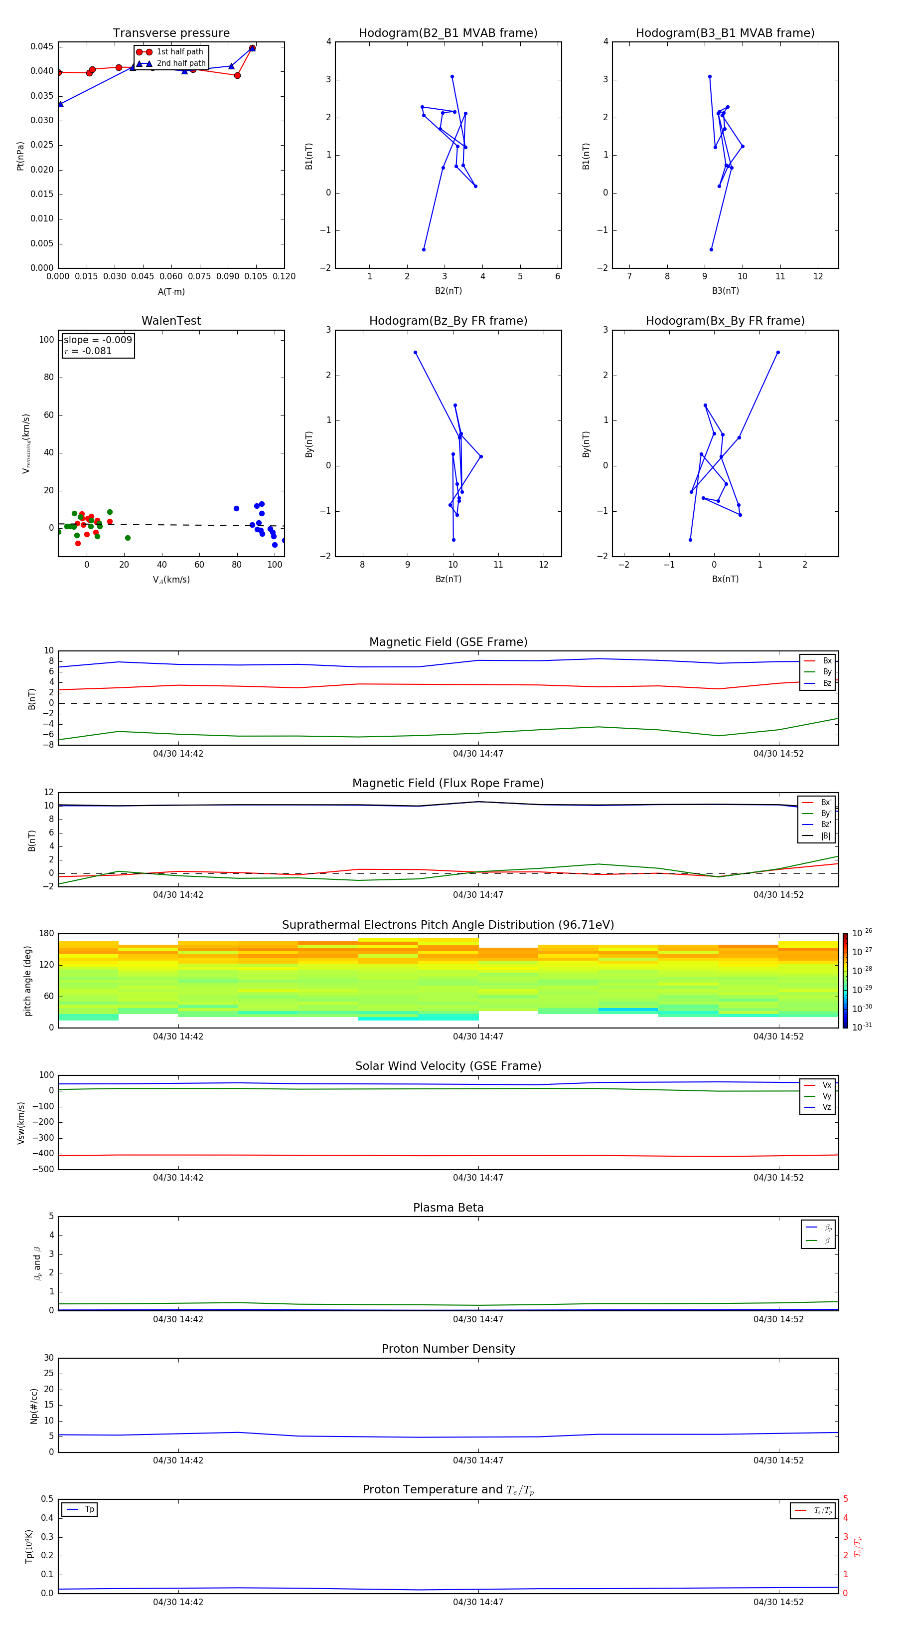Viewport: 897px width, 1646px height.
Task: Click the 'pitch angle (deg)' y-axis label
Action: [x=27, y=981]
